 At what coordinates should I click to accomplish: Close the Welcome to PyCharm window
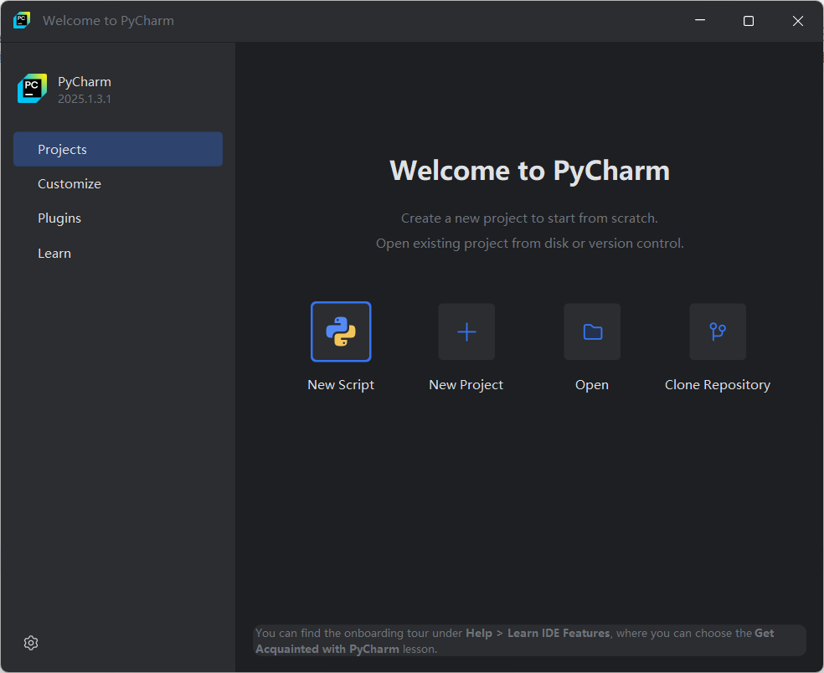coord(798,20)
